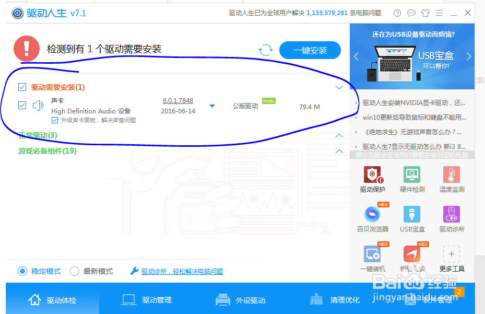Switch to 驱动管理 tab
Viewport: 485px width, 314px height.
coord(146,300)
